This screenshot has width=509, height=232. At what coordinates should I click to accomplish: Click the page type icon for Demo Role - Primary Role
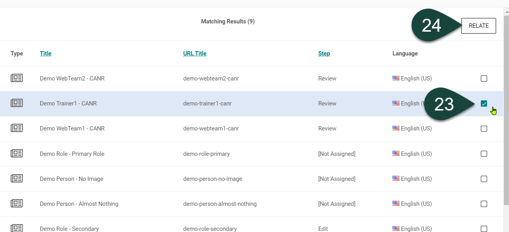click(x=16, y=153)
